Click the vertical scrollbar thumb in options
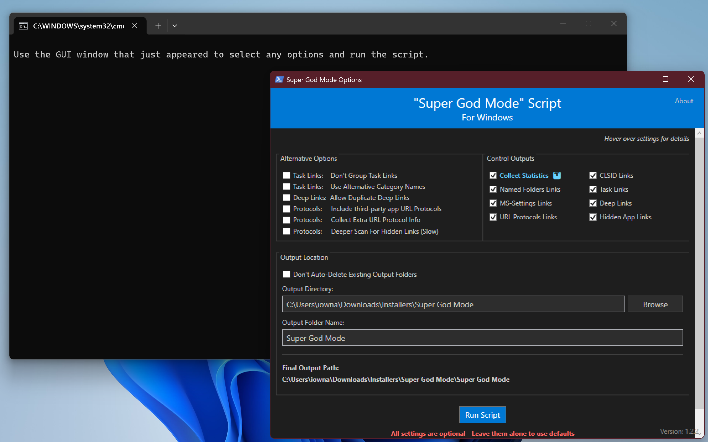 click(x=699, y=273)
